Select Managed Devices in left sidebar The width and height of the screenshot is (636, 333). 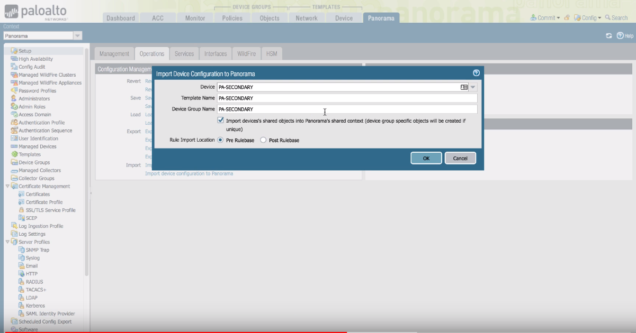pos(37,146)
